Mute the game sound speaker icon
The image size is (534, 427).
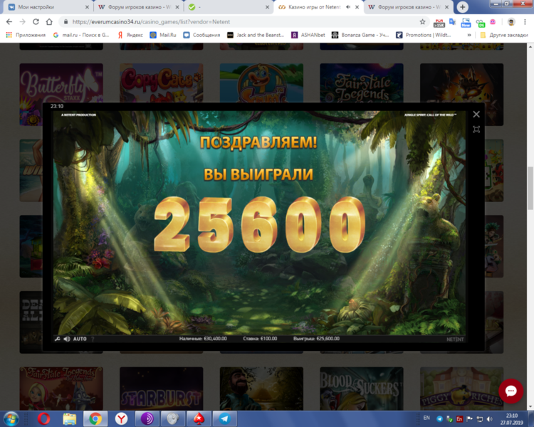tap(66, 339)
